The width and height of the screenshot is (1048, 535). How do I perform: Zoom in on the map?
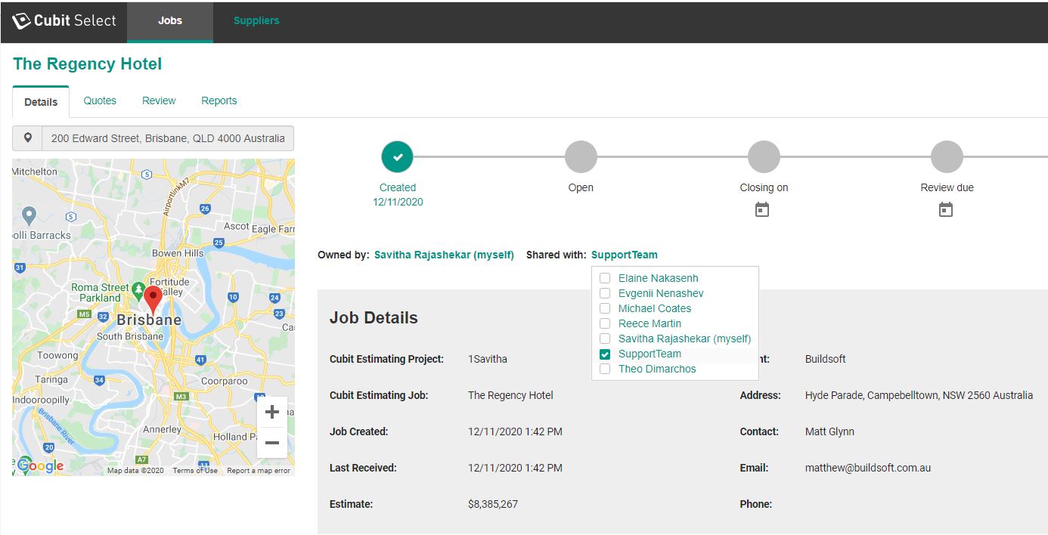pos(272,412)
